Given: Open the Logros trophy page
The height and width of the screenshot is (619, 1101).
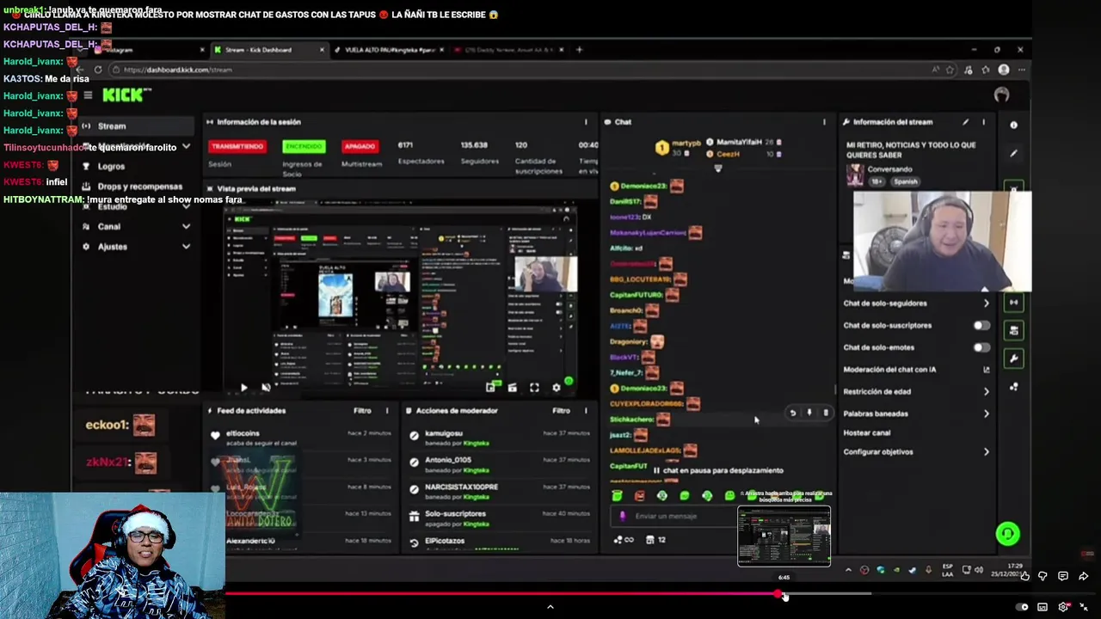Looking at the screenshot, I should click(111, 166).
